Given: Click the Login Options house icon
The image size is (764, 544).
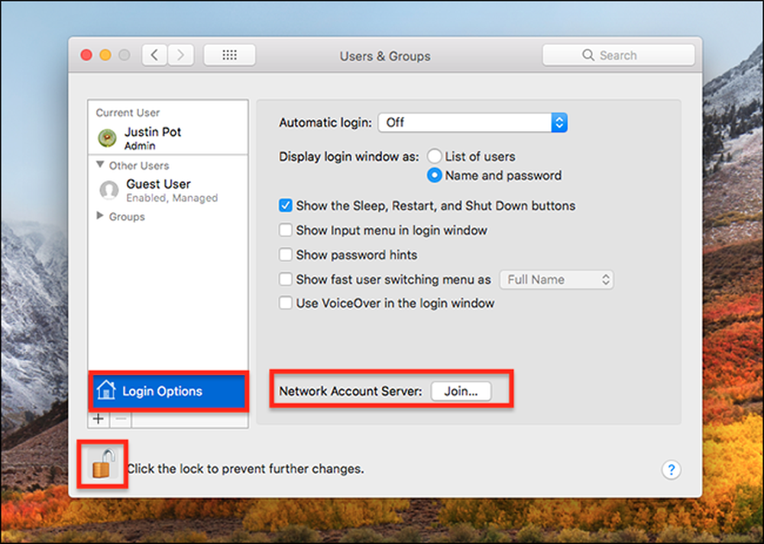Looking at the screenshot, I should tap(105, 390).
